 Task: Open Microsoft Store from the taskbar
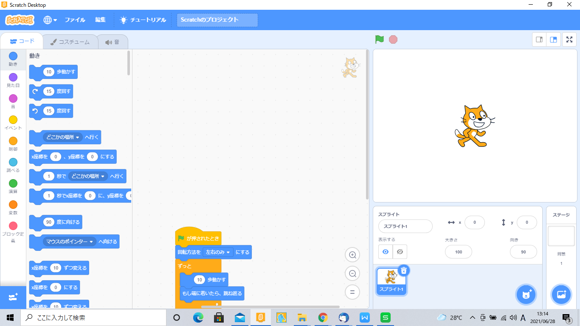click(219, 318)
